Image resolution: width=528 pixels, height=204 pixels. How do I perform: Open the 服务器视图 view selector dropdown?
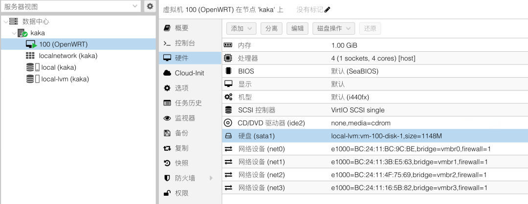(70, 6)
